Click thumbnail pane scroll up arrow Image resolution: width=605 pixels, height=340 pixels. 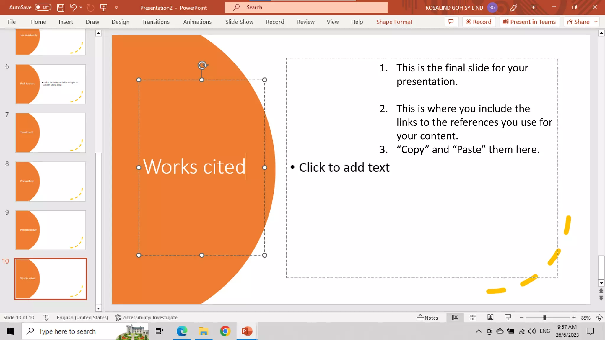point(99,33)
